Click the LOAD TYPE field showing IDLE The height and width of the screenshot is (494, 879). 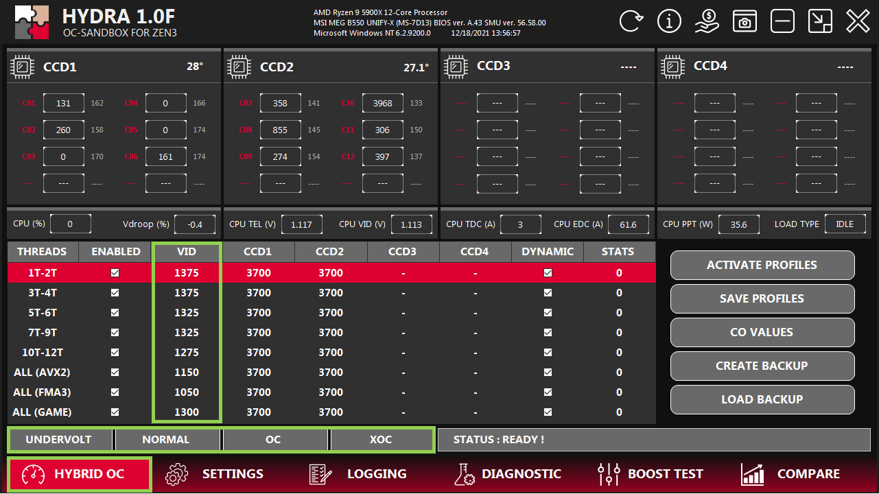coord(845,224)
